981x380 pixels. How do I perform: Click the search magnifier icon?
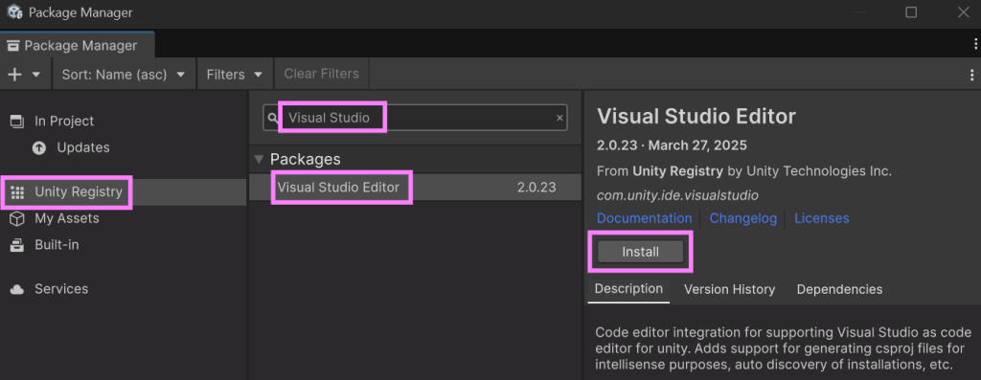273,118
